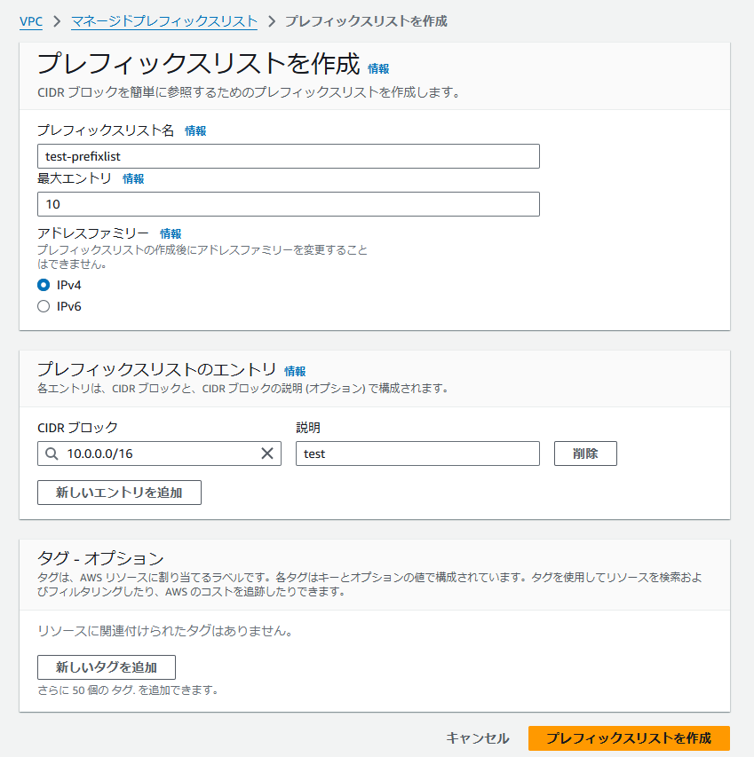Open 情報 link next to page title
The height and width of the screenshot is (757, 754).
(378, 69)
